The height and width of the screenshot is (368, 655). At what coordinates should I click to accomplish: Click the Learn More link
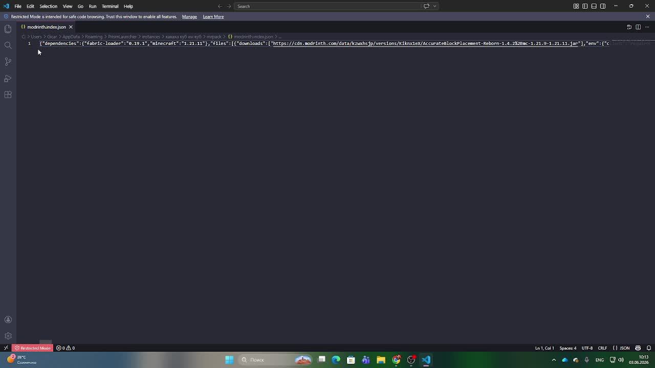point(213,16)
